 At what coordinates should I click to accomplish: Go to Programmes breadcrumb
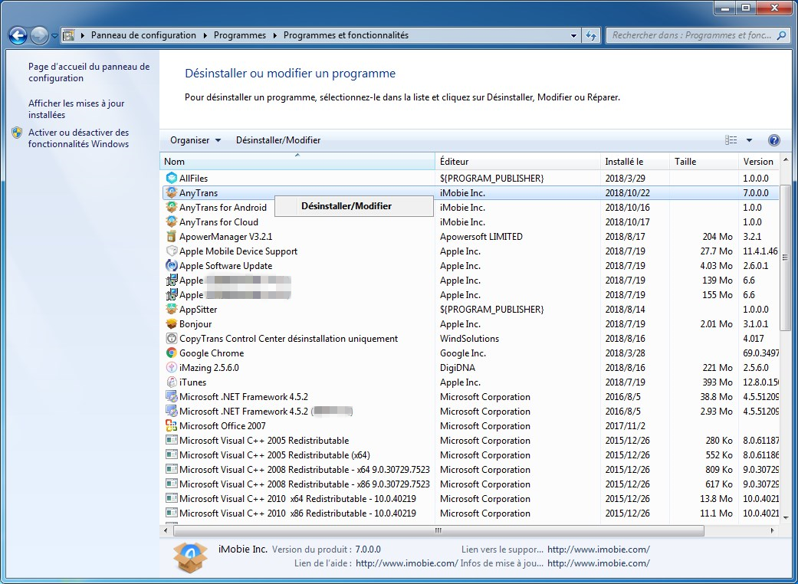point(240,35)
